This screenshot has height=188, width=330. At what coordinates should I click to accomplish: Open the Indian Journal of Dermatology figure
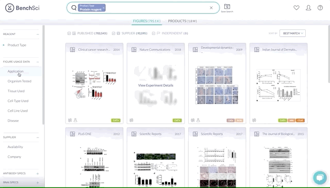tap(278, 85)
